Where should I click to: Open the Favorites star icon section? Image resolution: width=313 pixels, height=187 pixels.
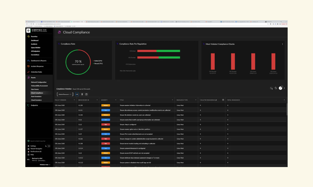[x=28, y=36]
